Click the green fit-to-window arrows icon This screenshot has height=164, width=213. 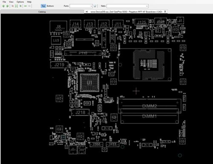pyautogui.click(x=16, y=6)
